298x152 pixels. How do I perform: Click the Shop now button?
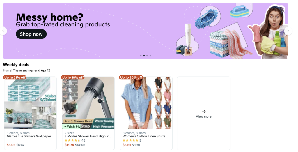[x=31, y=34]
